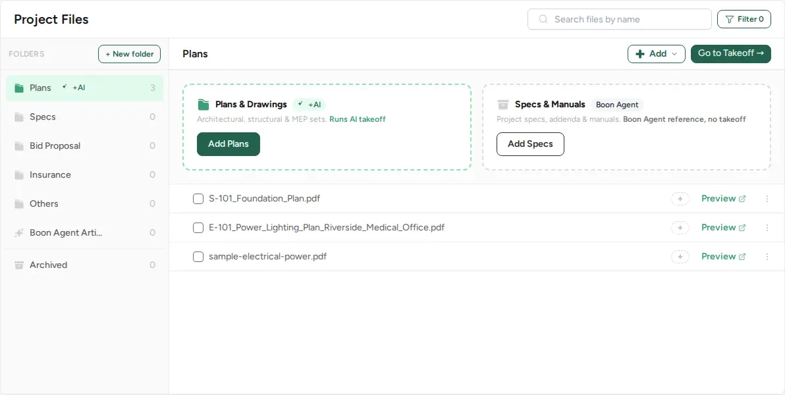Open the three-dot menu for S-101_Foundation_Plan.pdf
The width and height of the screenshot is (785, 395).
pos(767,199)
